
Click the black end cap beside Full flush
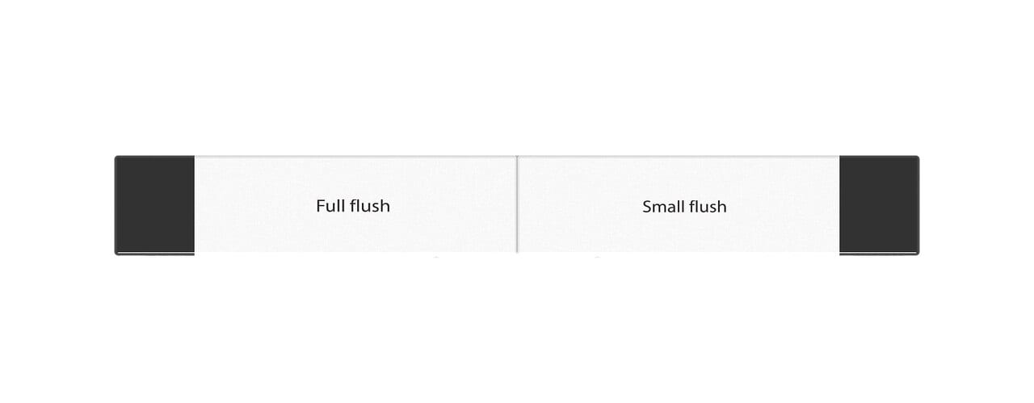point(155,205)
